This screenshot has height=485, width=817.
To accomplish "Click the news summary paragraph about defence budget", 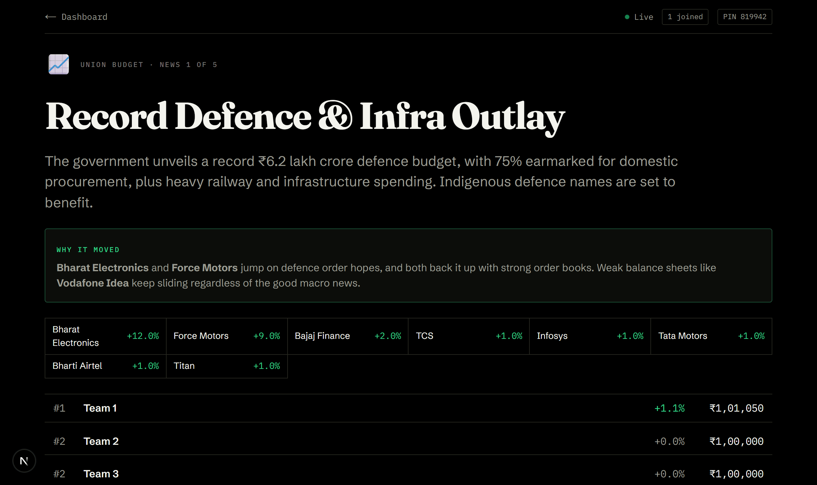I will 361,182.
